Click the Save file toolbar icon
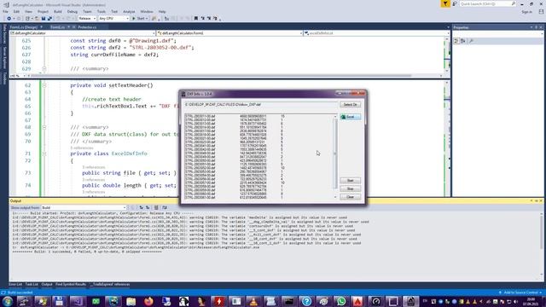 click(x=44, y=19)
